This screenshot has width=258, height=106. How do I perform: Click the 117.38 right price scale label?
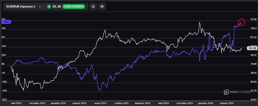pos(253,20)
